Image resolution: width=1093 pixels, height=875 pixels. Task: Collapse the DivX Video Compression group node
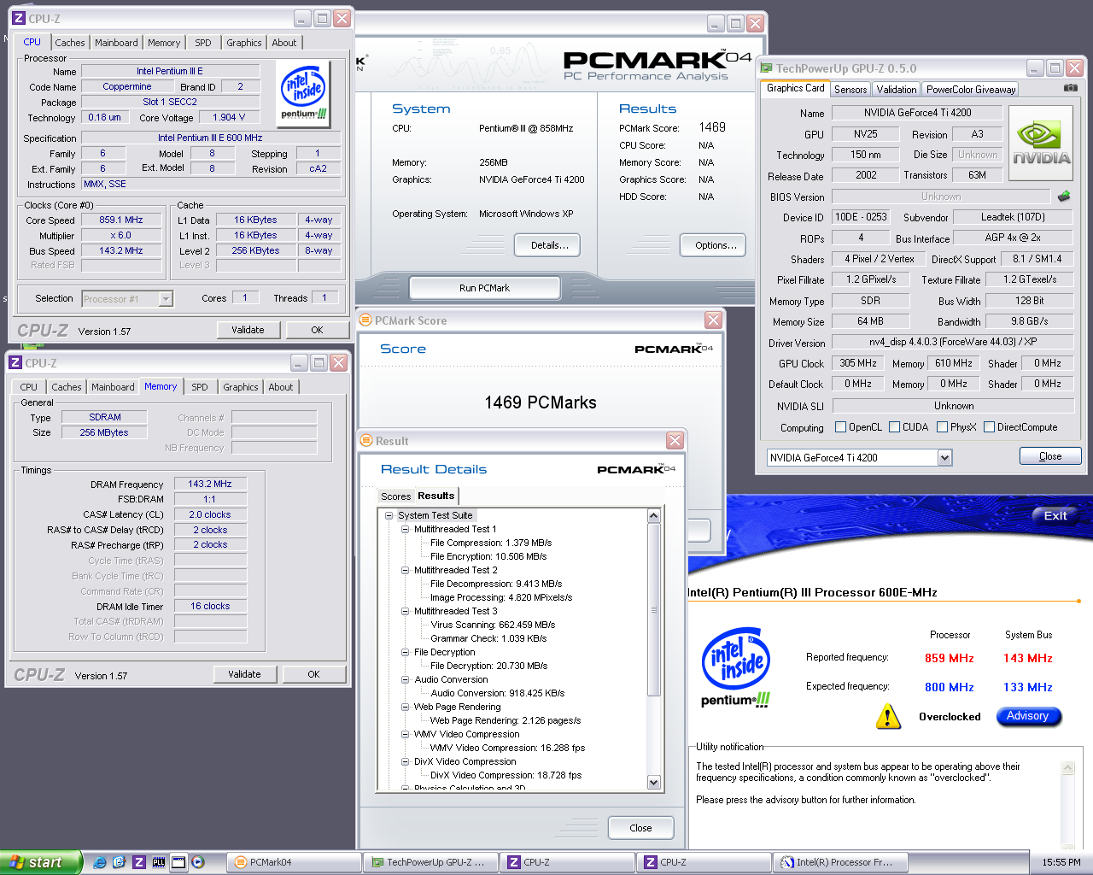point(406,761)
